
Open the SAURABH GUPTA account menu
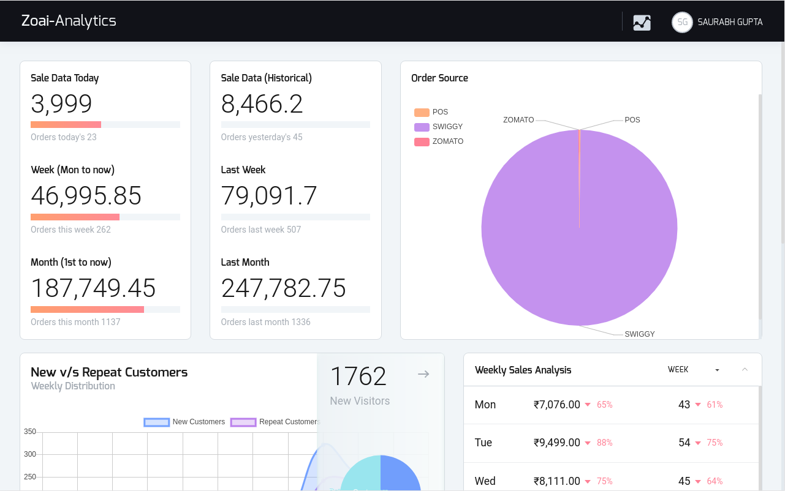[730, 22]
